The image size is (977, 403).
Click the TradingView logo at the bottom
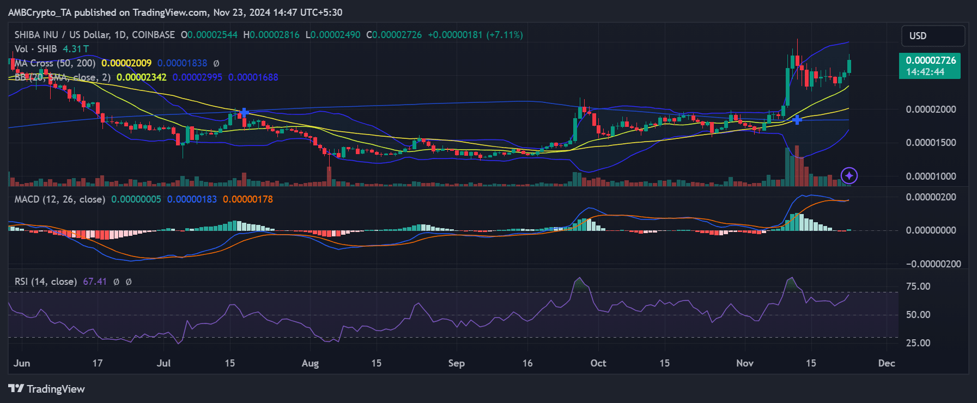pos(47,389)
